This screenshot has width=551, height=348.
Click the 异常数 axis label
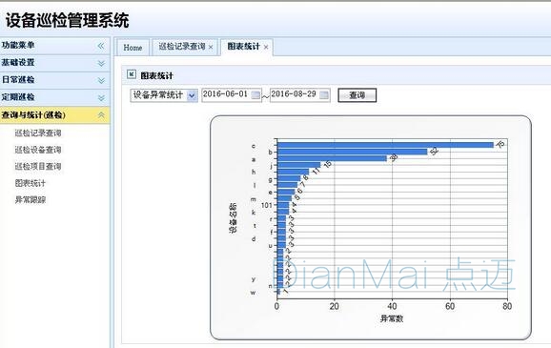coord(392,318)
